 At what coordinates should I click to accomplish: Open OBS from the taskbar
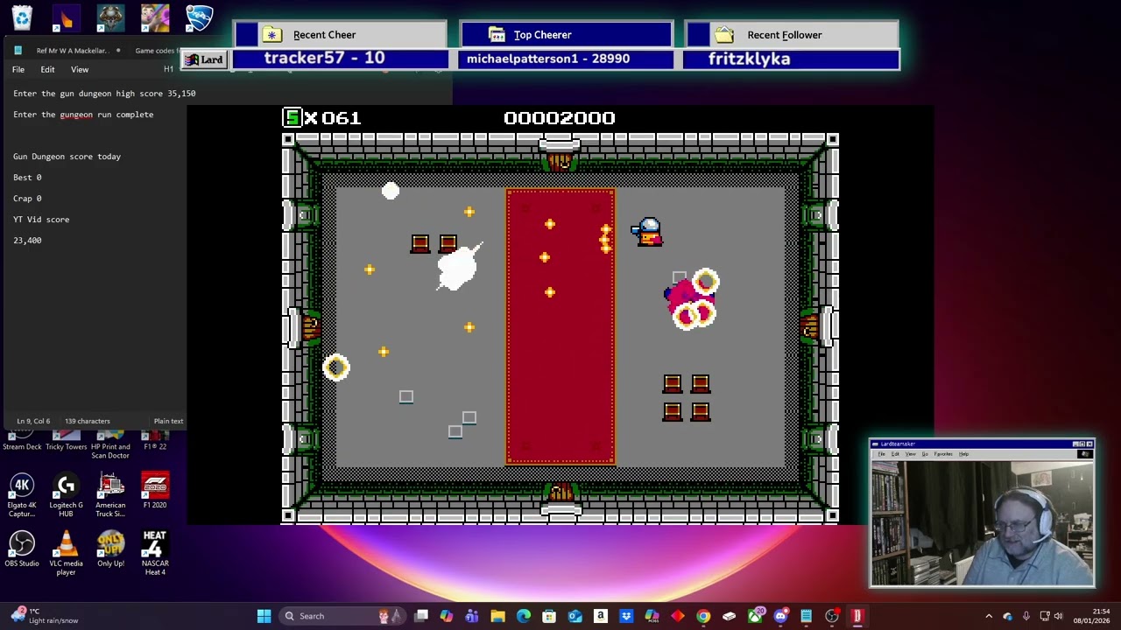point(832,616)
